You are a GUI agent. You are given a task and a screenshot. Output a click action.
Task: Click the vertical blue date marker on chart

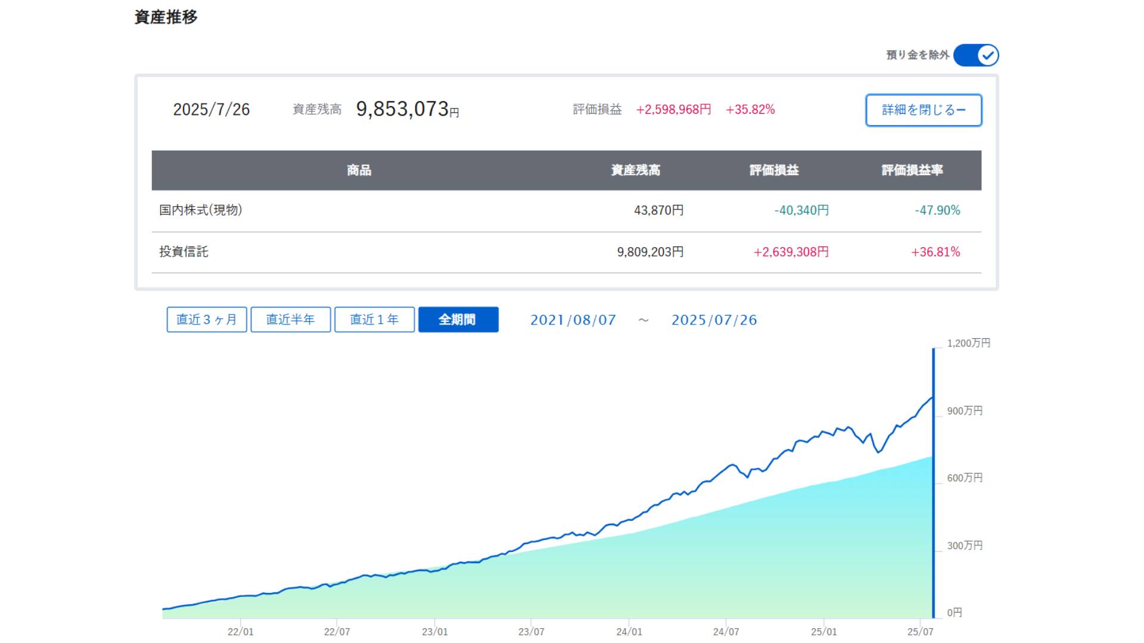tap(933, 482)
